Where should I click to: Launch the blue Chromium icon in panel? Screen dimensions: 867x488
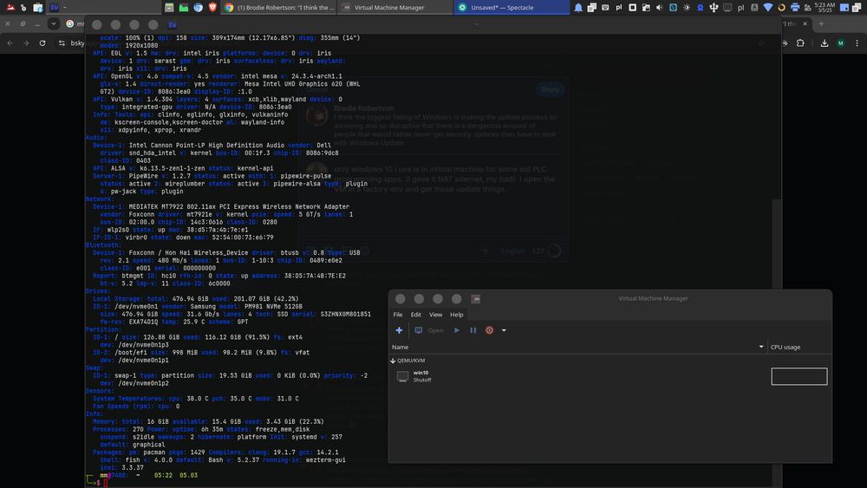click(198, 8)
